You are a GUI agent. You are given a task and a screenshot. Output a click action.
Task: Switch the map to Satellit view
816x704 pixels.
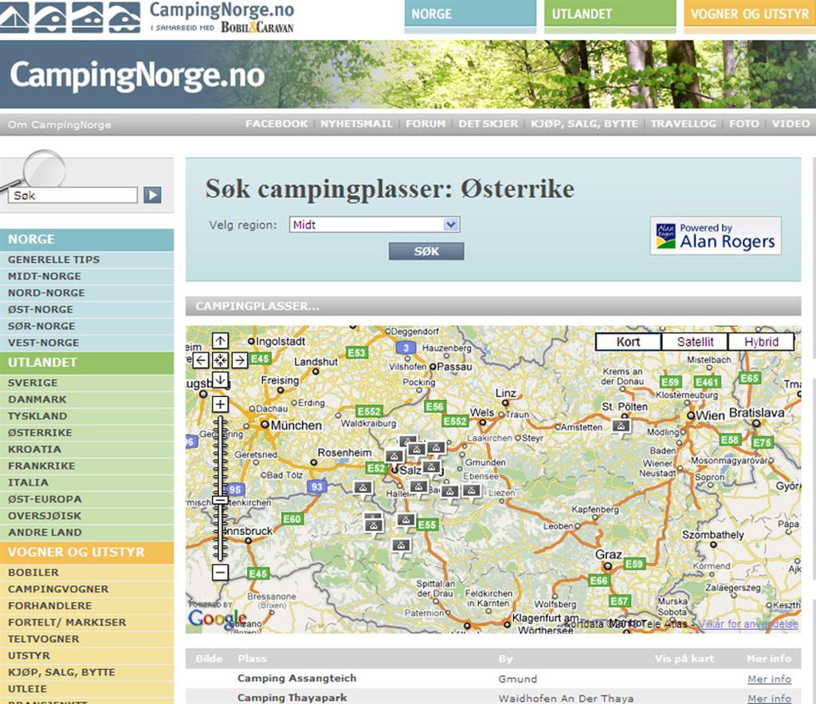pyautogui.click(x=695, y=342)
